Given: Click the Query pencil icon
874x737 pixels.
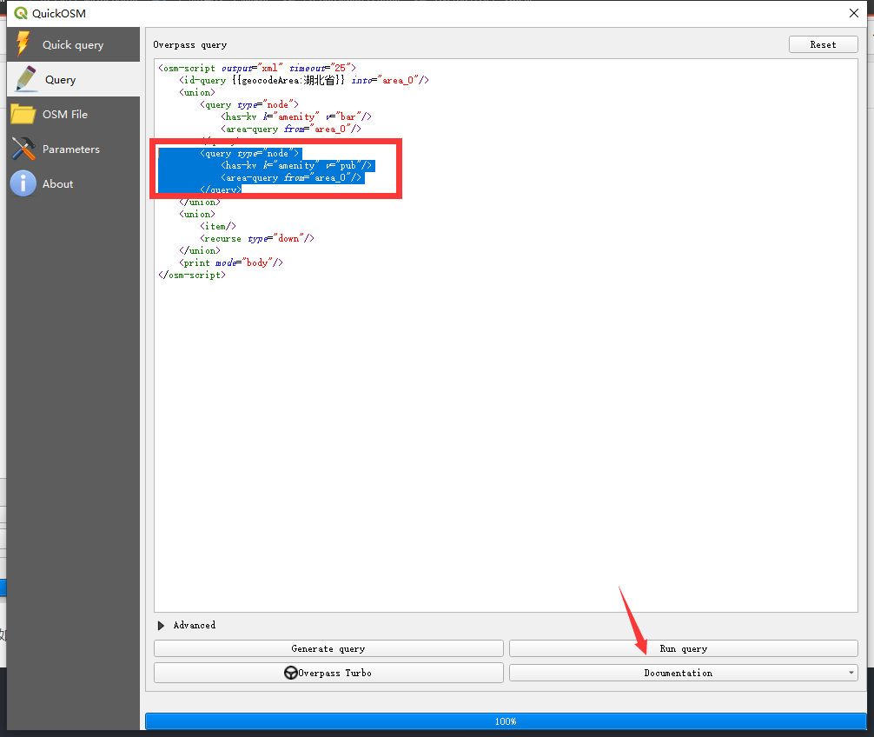Looking at the screenshot, I should tap(26, 78).
